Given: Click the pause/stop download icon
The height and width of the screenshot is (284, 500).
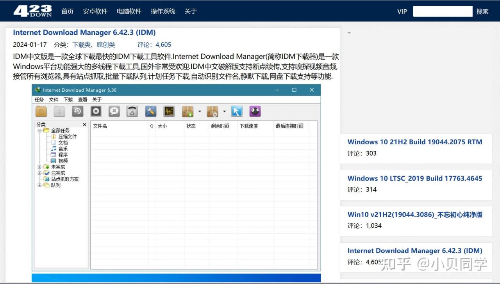Looking at the screenshot, I should (x=96, y=112).
